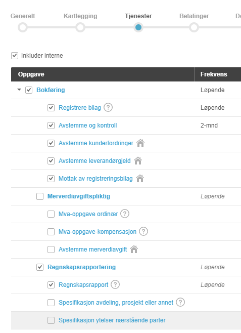Go to the Generelt step
Viewport: 241px width, 333px height.
click(23, 16)
